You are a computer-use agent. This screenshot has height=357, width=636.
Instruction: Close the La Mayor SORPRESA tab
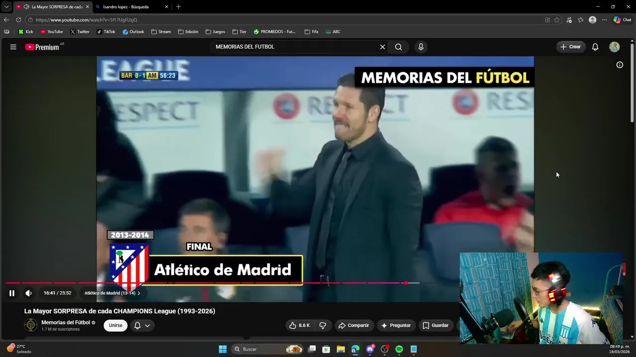pyautogui.click(x=87, y=7)
